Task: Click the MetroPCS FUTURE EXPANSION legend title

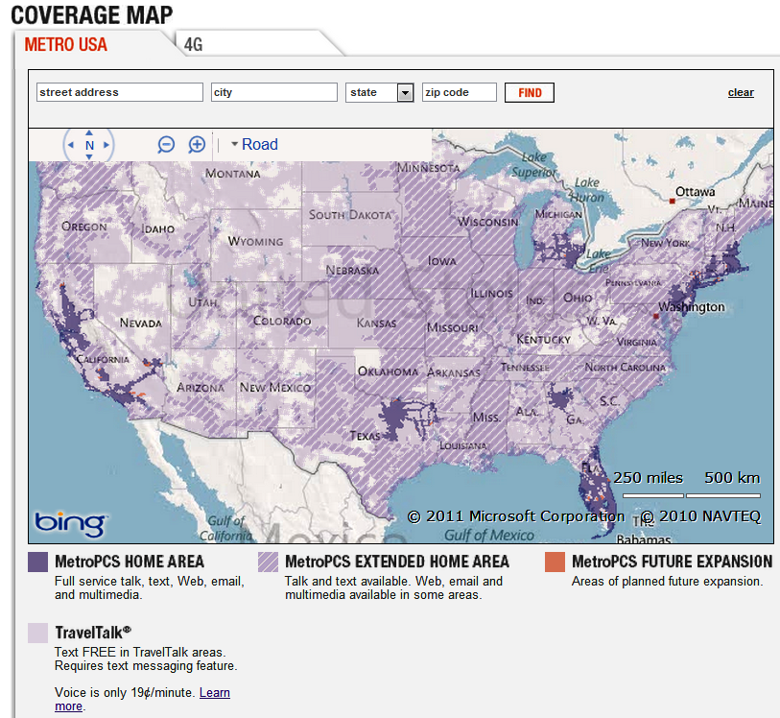Action: tap(672, 562)
